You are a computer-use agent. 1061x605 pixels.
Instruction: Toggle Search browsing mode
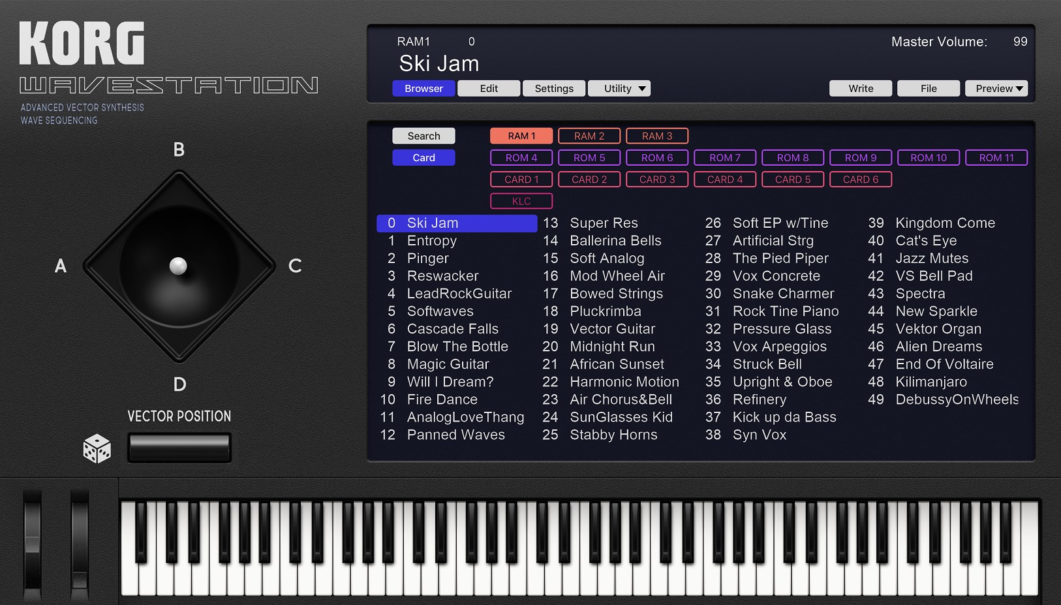coord(423,136)
